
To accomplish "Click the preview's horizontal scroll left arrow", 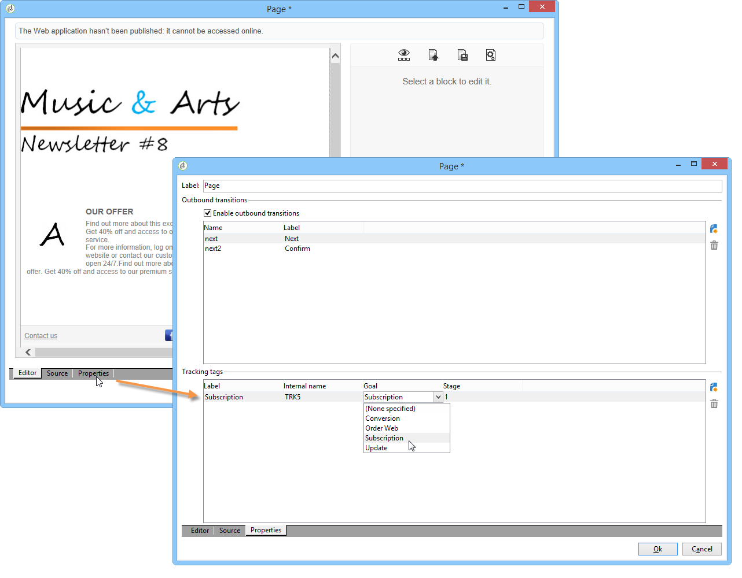I will tap(28, 352).
